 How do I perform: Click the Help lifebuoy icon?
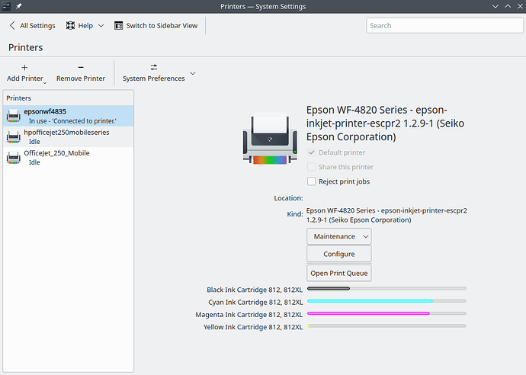point(71,25)
